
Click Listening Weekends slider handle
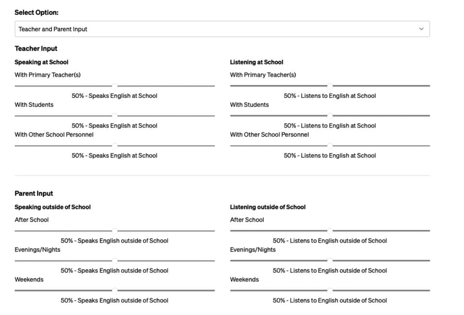coord(330,291)
